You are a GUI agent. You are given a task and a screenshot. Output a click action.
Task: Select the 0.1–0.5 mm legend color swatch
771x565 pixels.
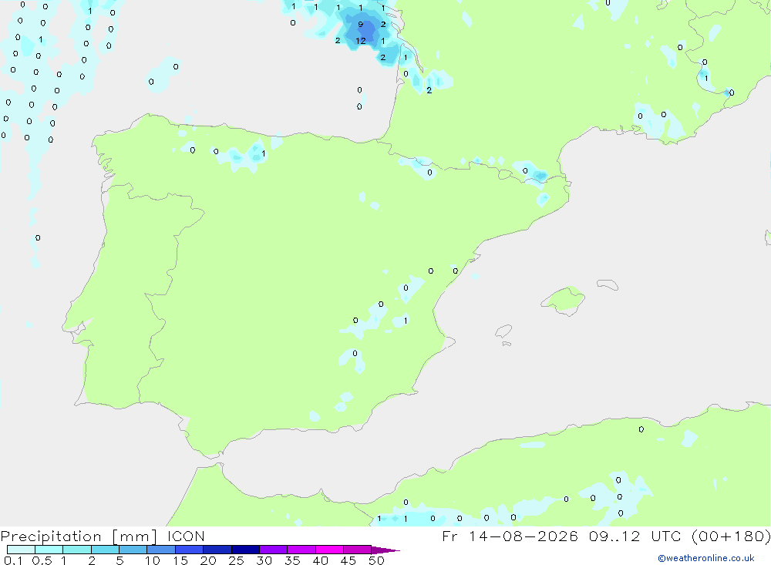tap(21, 550)
